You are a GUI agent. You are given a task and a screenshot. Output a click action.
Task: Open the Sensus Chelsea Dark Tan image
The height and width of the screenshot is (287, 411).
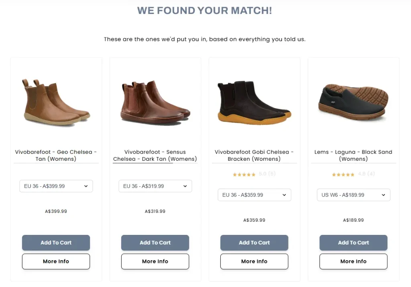tap(155, 102)
